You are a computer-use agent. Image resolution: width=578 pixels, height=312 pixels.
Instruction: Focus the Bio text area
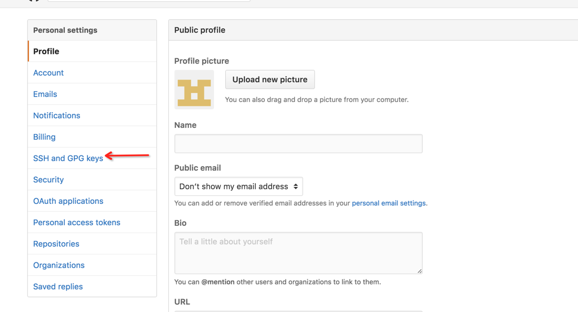(298, 253)
